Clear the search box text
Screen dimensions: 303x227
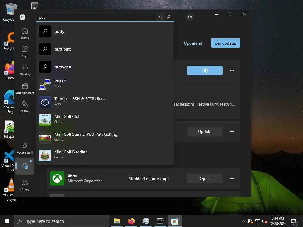pyautogui.click(x=160, y=17)
